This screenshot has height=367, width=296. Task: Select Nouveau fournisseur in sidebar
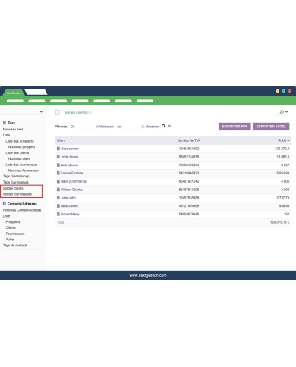(24, 171)
